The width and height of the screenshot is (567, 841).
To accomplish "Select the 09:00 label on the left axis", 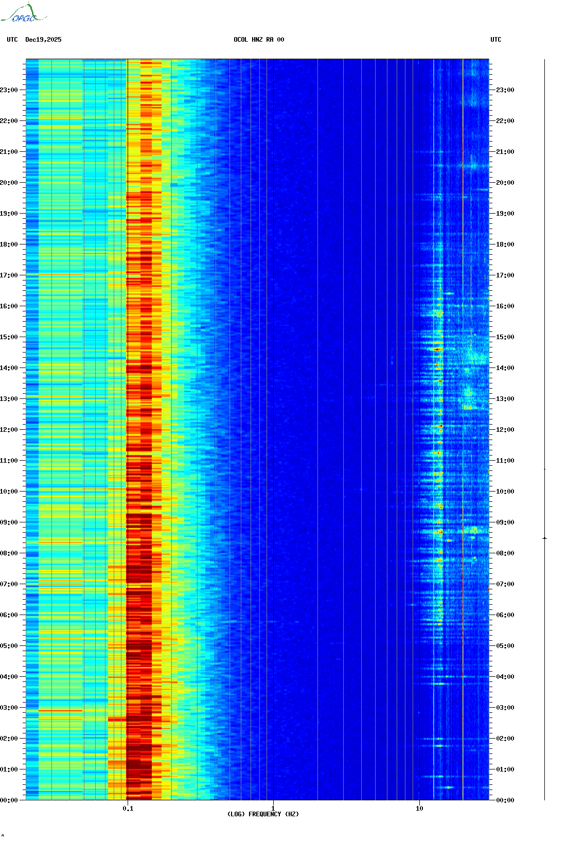I will (9, 522).
